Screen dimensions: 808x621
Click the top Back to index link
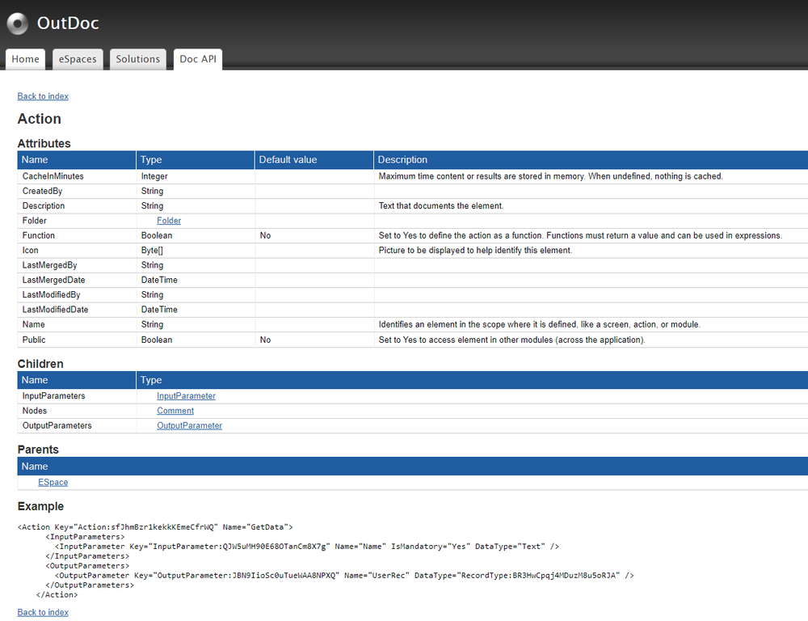(42, 96)
